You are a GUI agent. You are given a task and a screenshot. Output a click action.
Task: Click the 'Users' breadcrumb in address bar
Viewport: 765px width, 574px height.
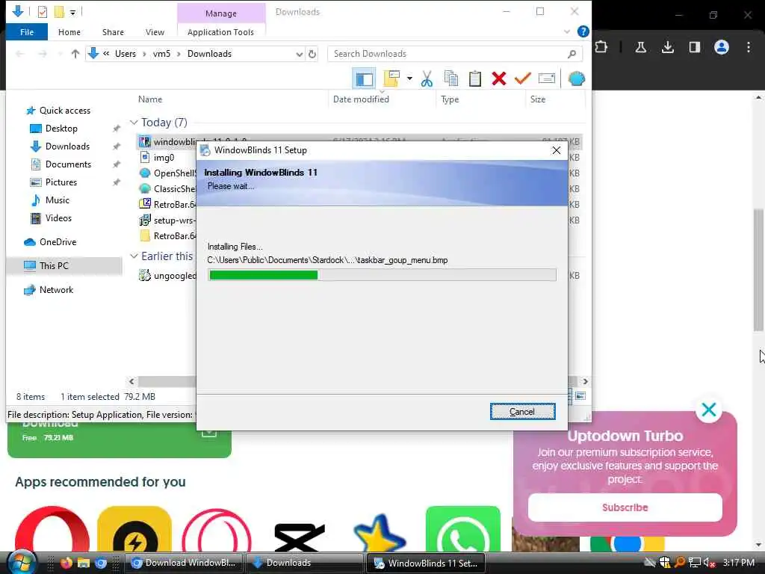[126, 54]
